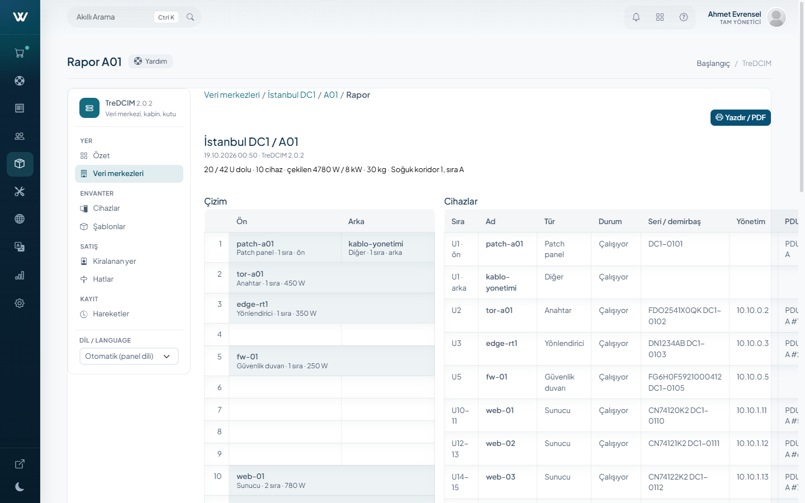Select Özet in the side menu
The image size is (805, 503).
(129, 155)
